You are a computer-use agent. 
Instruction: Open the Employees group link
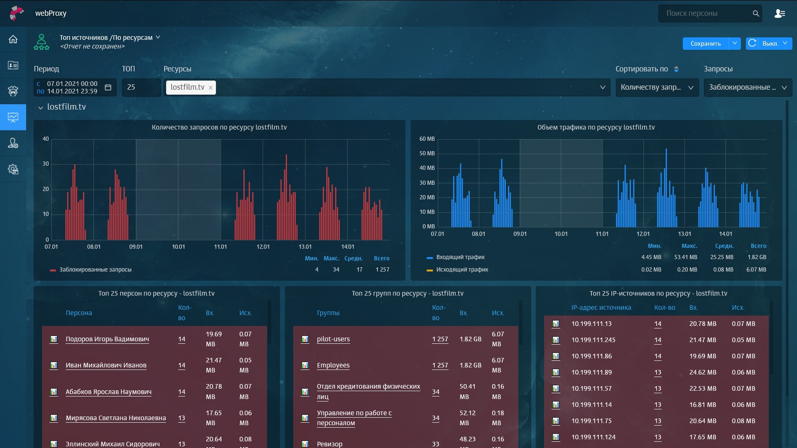tap(333, 365)
